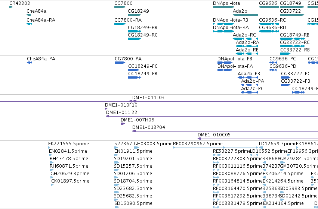Screen dimensions: 318x209
Task: Click the DNApol-iota gene arrow
Action: [224, 7]
